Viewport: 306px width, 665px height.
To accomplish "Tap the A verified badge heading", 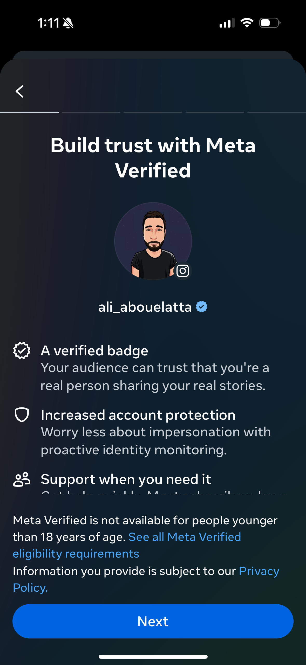I will (x=94, y=350).
